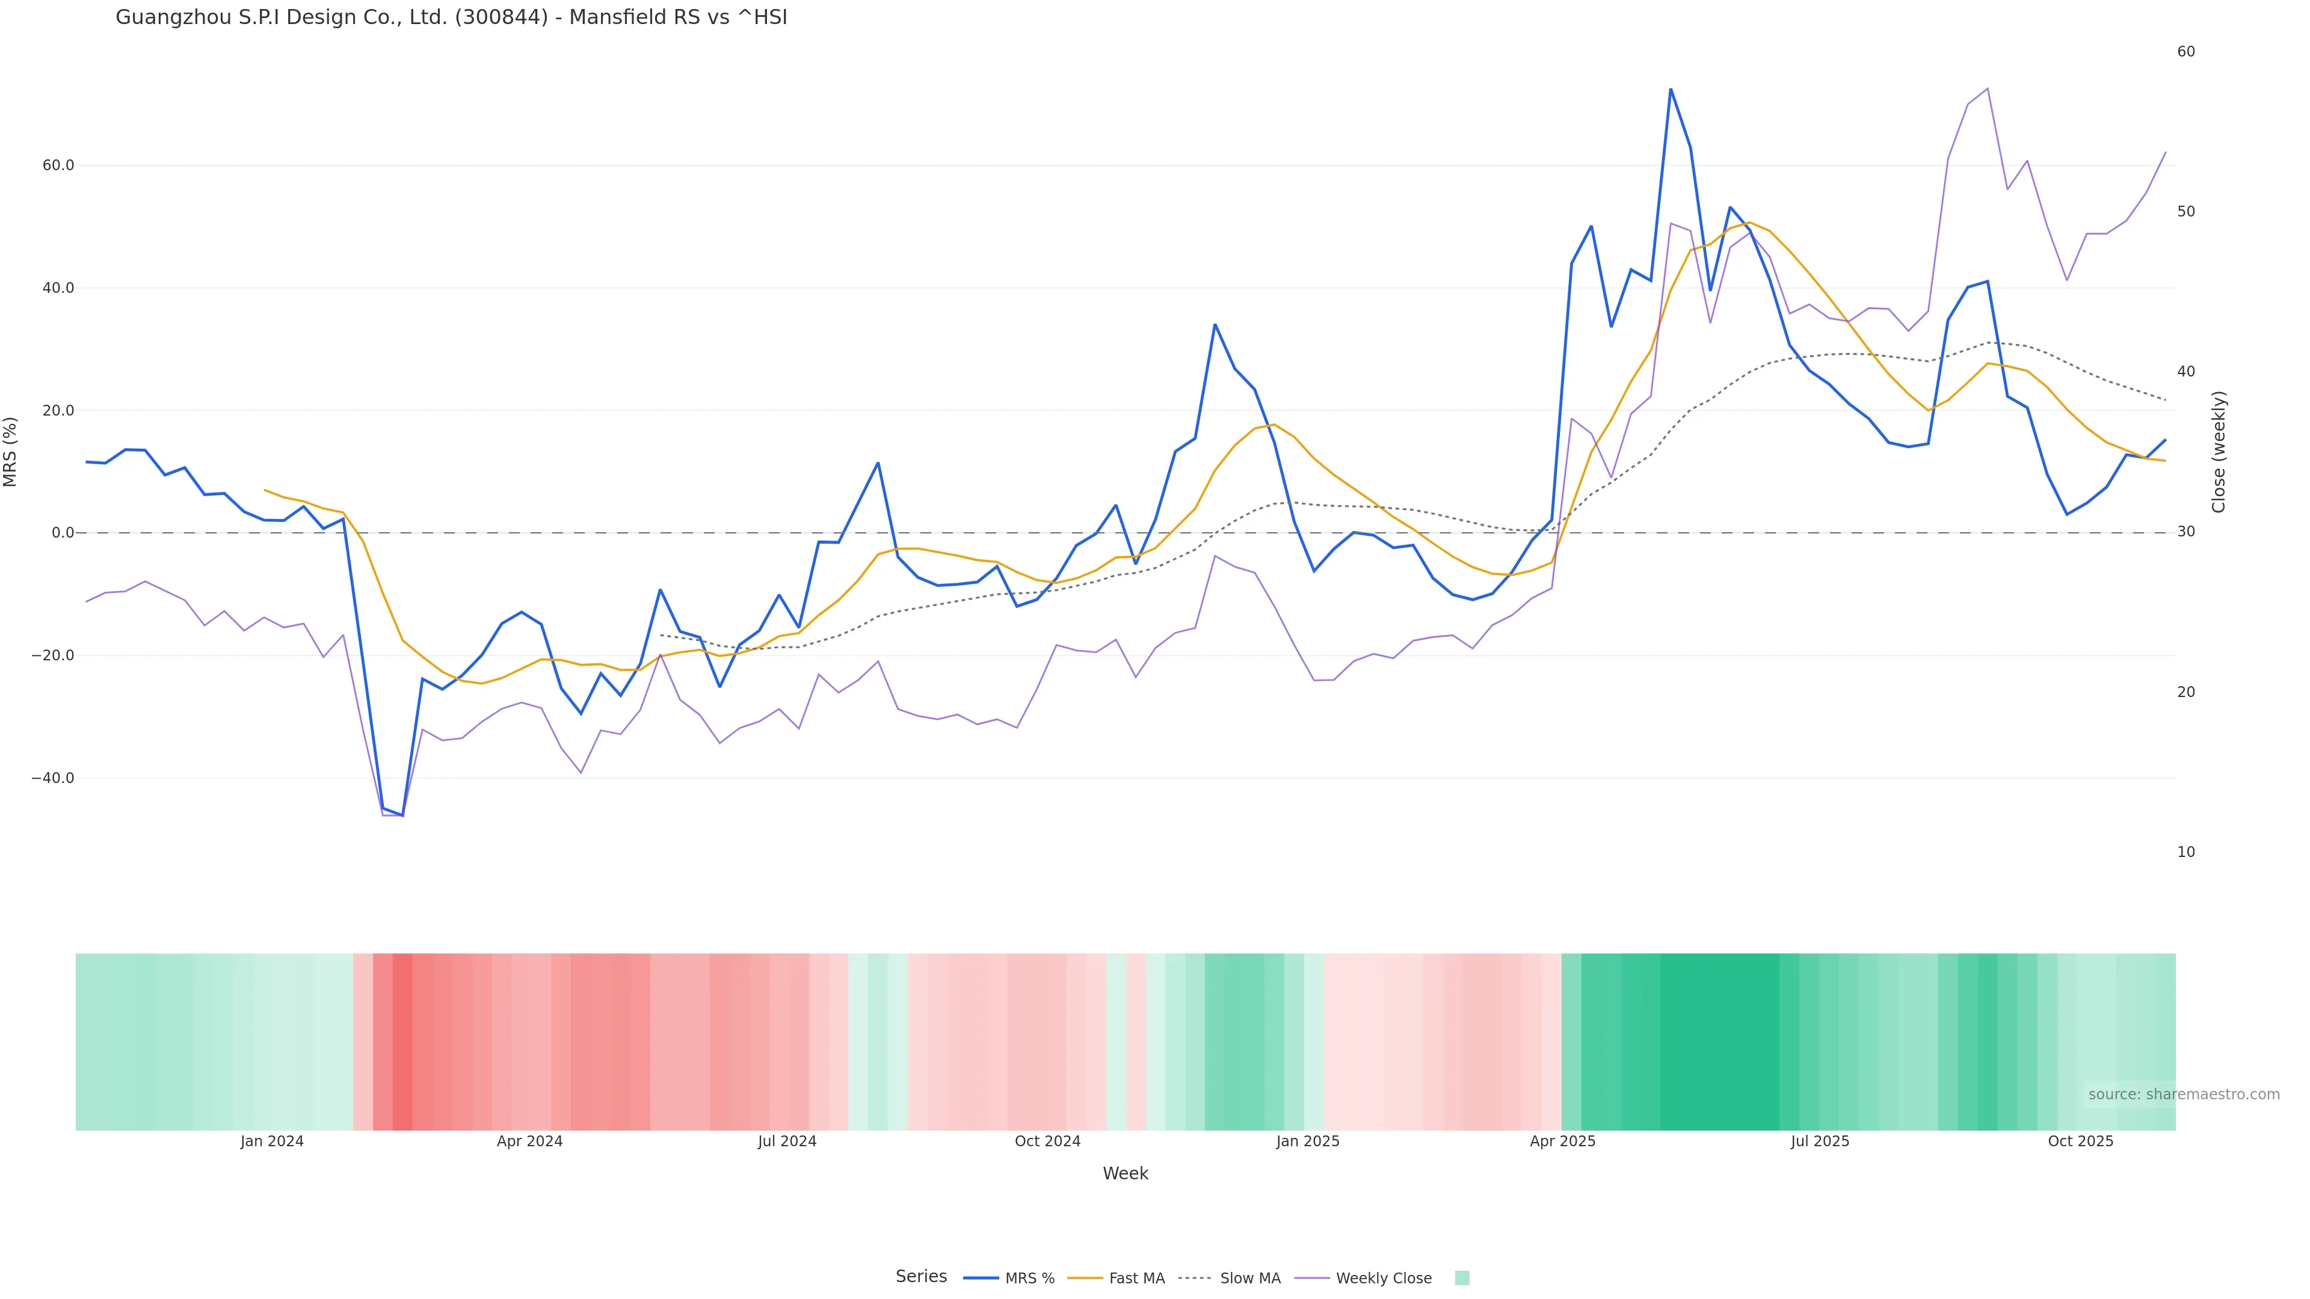
Task: Click the chart title text
Action: [x=451, y=17]
